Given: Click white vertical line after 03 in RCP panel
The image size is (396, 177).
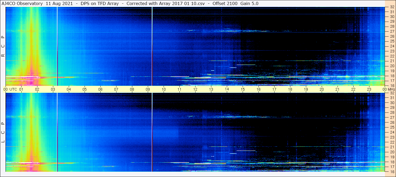Looking at the screenshot, I should pyautogui.click(x=57, y=46).
